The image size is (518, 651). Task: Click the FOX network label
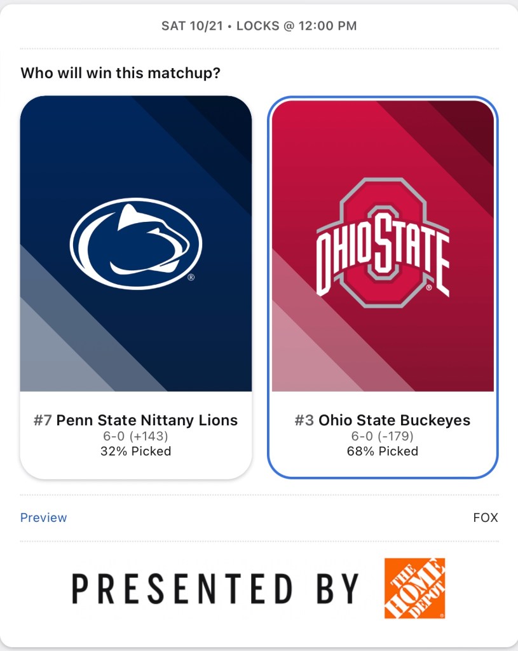486,517
